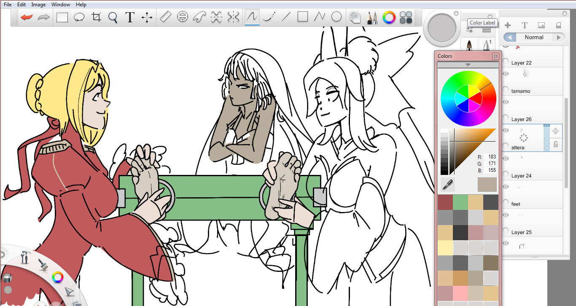Select the Move/Transform tool
The image size is (576, 306).
click(147, 17)
